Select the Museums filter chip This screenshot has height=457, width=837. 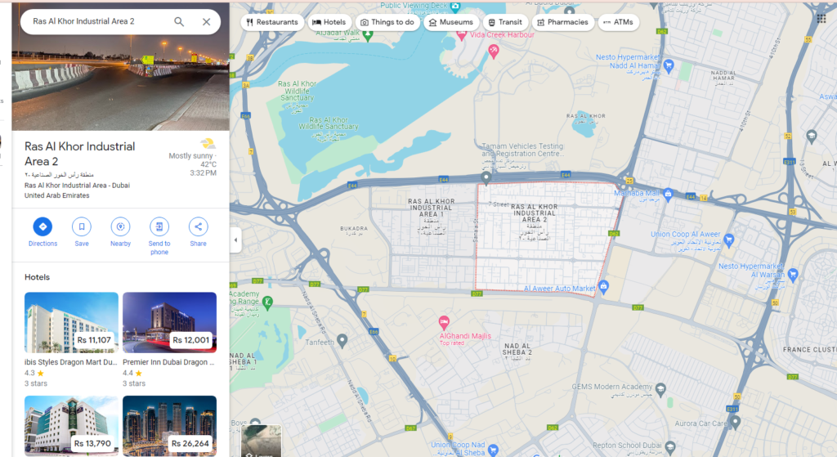(450, 23)
